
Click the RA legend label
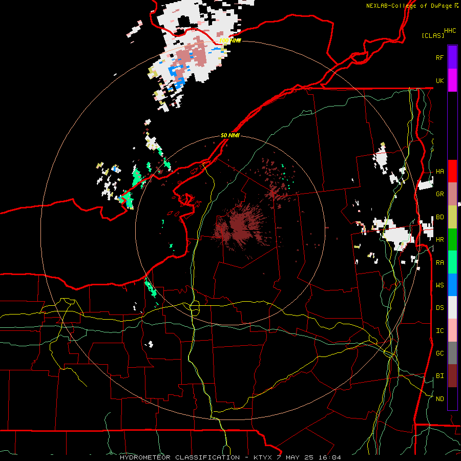tap(439, 262)
